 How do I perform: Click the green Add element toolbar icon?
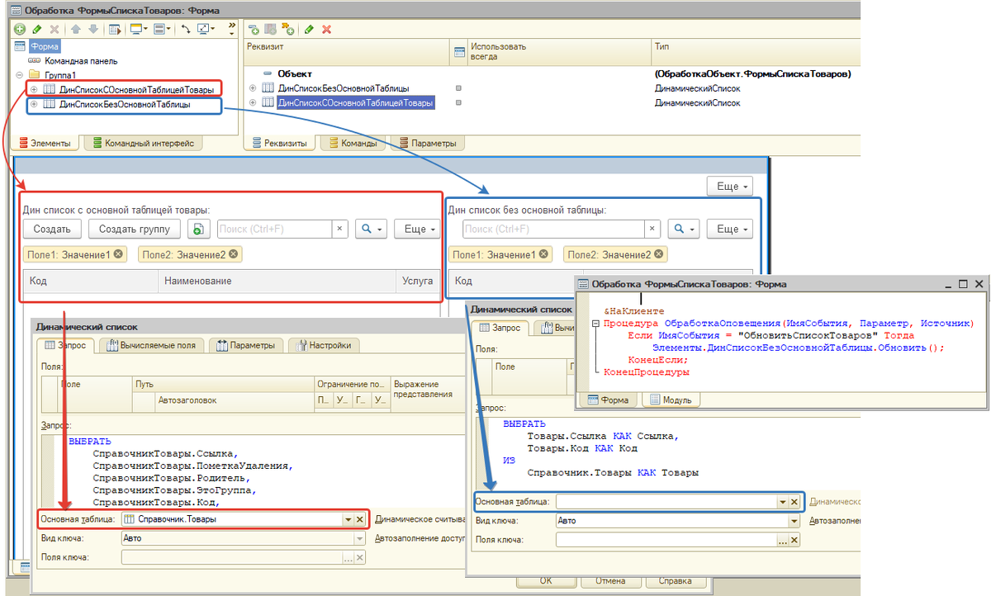coord(21,29)
